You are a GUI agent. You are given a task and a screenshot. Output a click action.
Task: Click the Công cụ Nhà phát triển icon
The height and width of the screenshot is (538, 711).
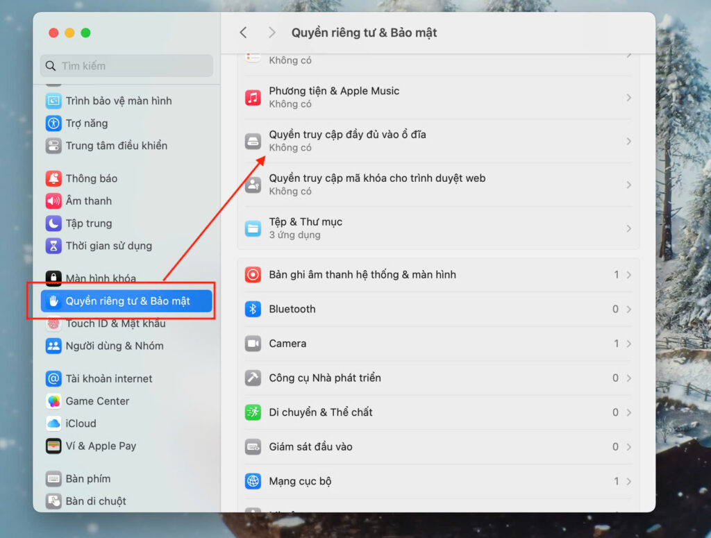(253, 378)
